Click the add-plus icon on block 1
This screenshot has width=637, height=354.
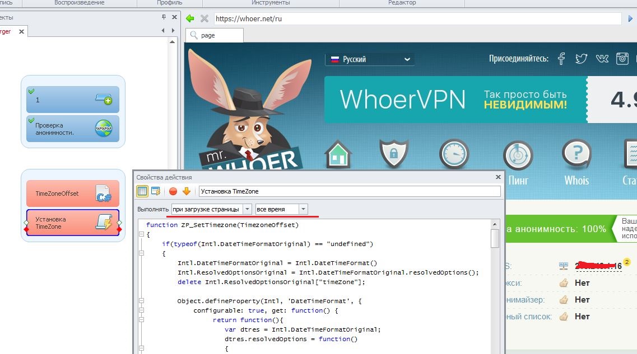point(104,99)
